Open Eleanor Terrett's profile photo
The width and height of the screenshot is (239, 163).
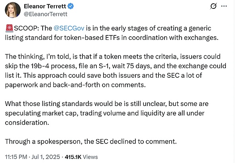[13, 11]
